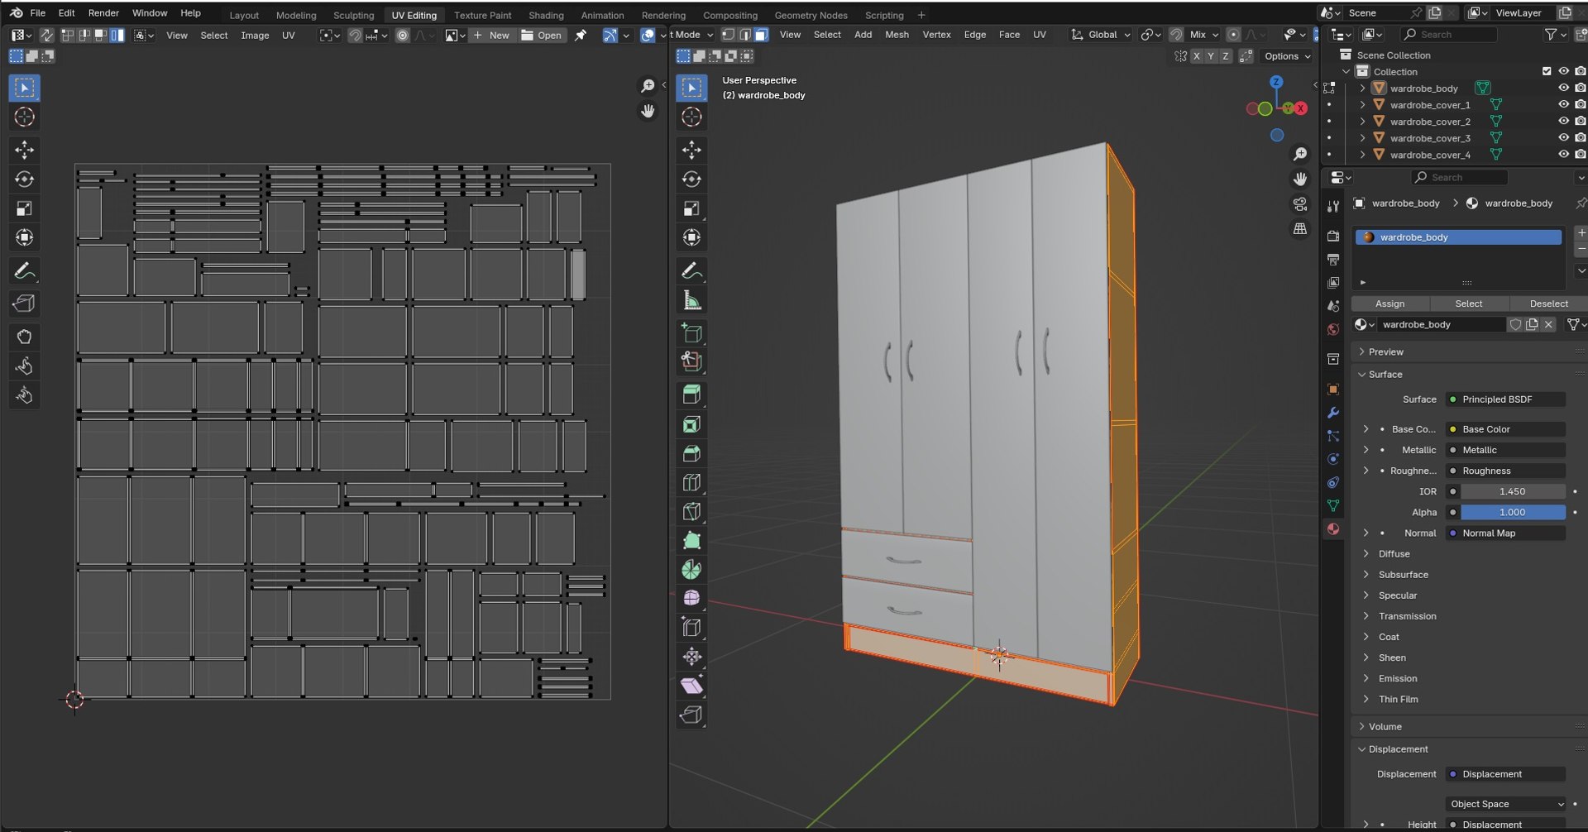
Task: Pick the Bevel tool in the viewport
Action: [691, 453]
